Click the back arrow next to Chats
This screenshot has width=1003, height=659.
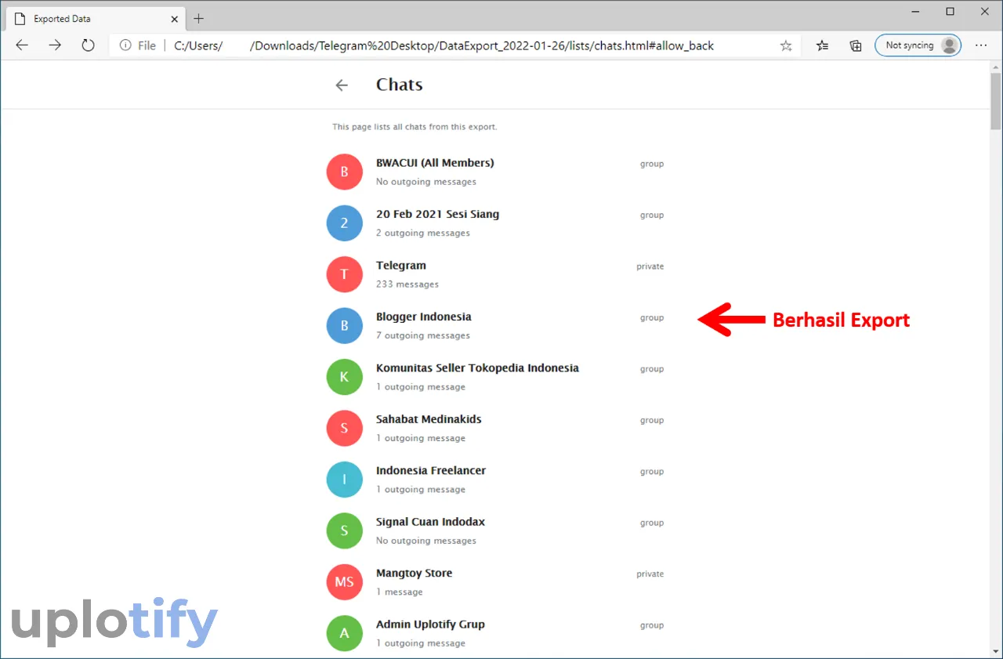coord(342,85)
